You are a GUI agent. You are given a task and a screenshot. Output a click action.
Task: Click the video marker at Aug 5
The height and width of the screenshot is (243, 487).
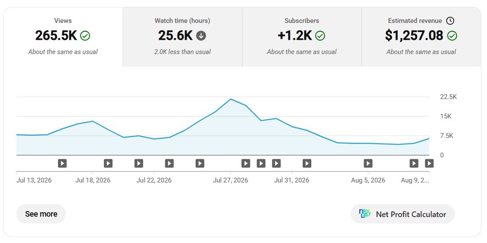click(x=368, y=163)
